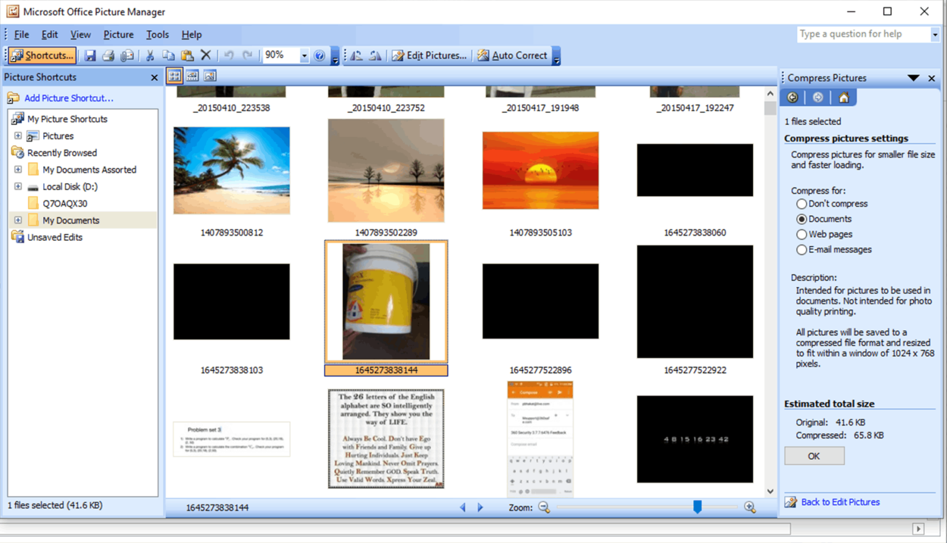This screenshot has height=543, width=947.
Task: Switch to Filmstrip view icon
Action: pyautogui.click(x=192, y=76)
